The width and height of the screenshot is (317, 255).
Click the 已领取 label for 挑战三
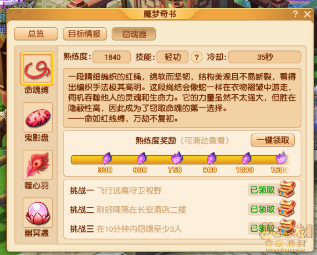[x=262, y=228]
